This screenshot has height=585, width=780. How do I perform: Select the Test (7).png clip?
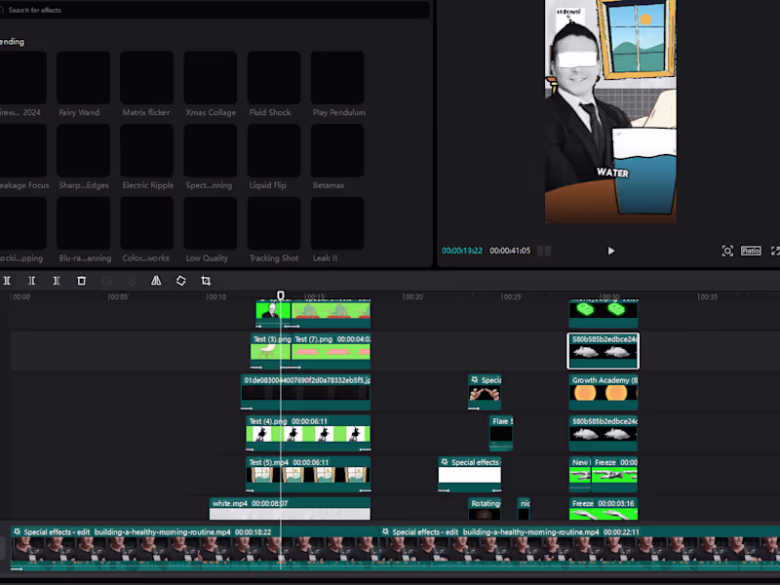pos(331,351)
